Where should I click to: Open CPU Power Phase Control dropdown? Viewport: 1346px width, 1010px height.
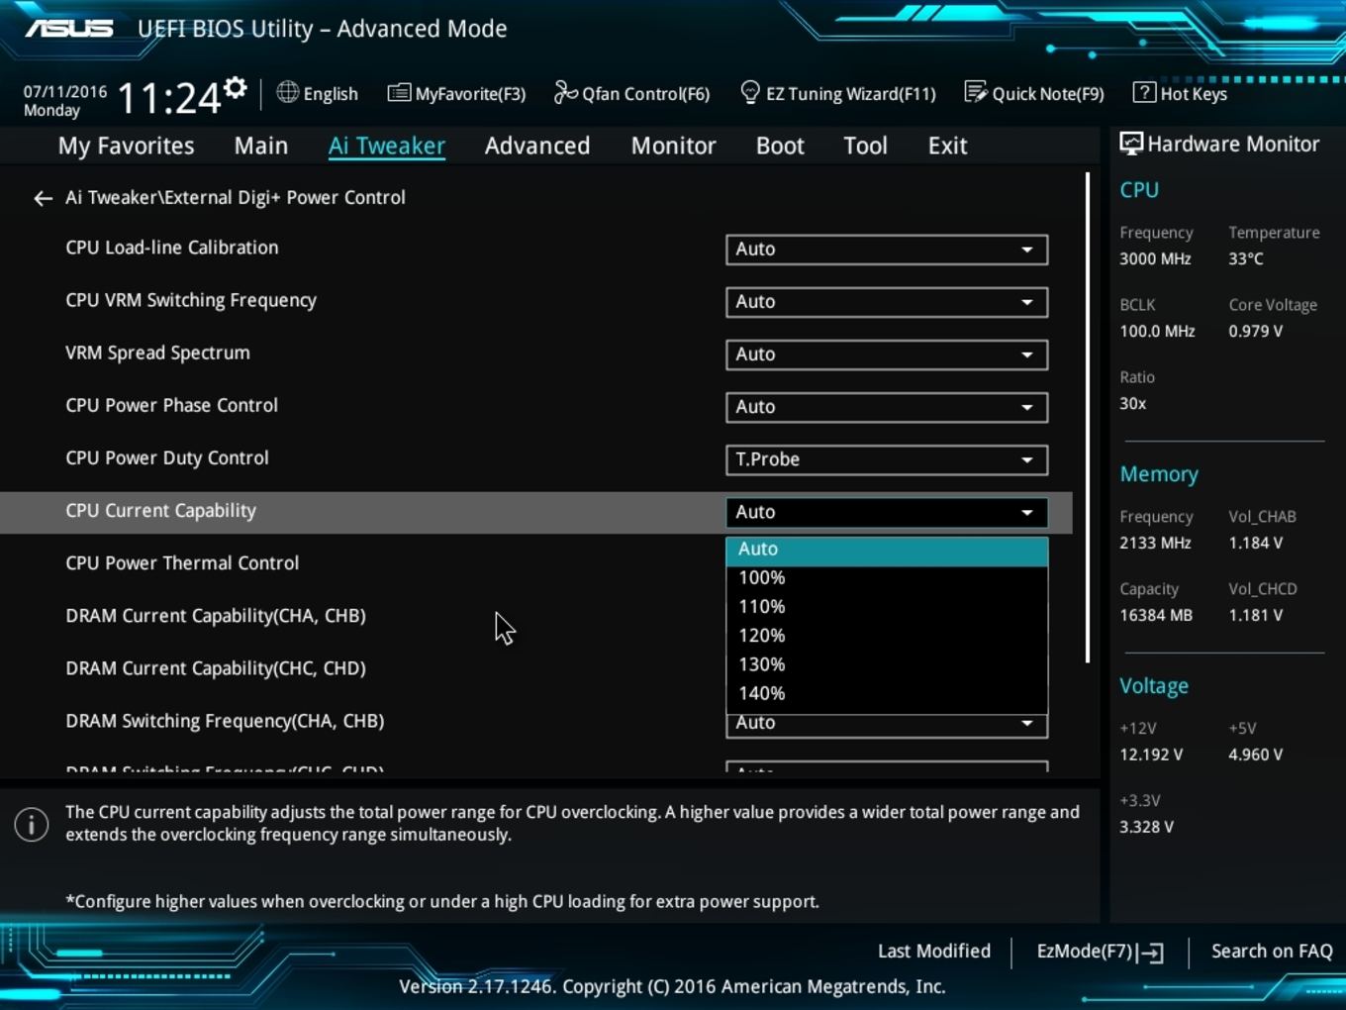pos(887,407)
